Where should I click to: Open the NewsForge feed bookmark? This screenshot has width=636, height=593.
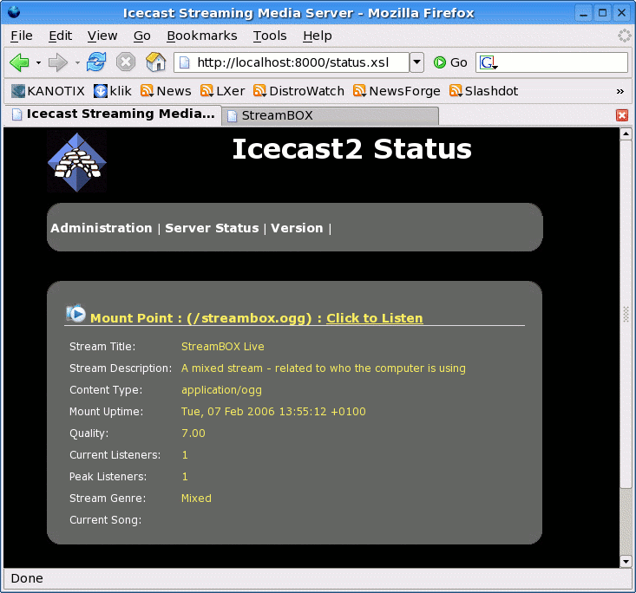[397, 91]
